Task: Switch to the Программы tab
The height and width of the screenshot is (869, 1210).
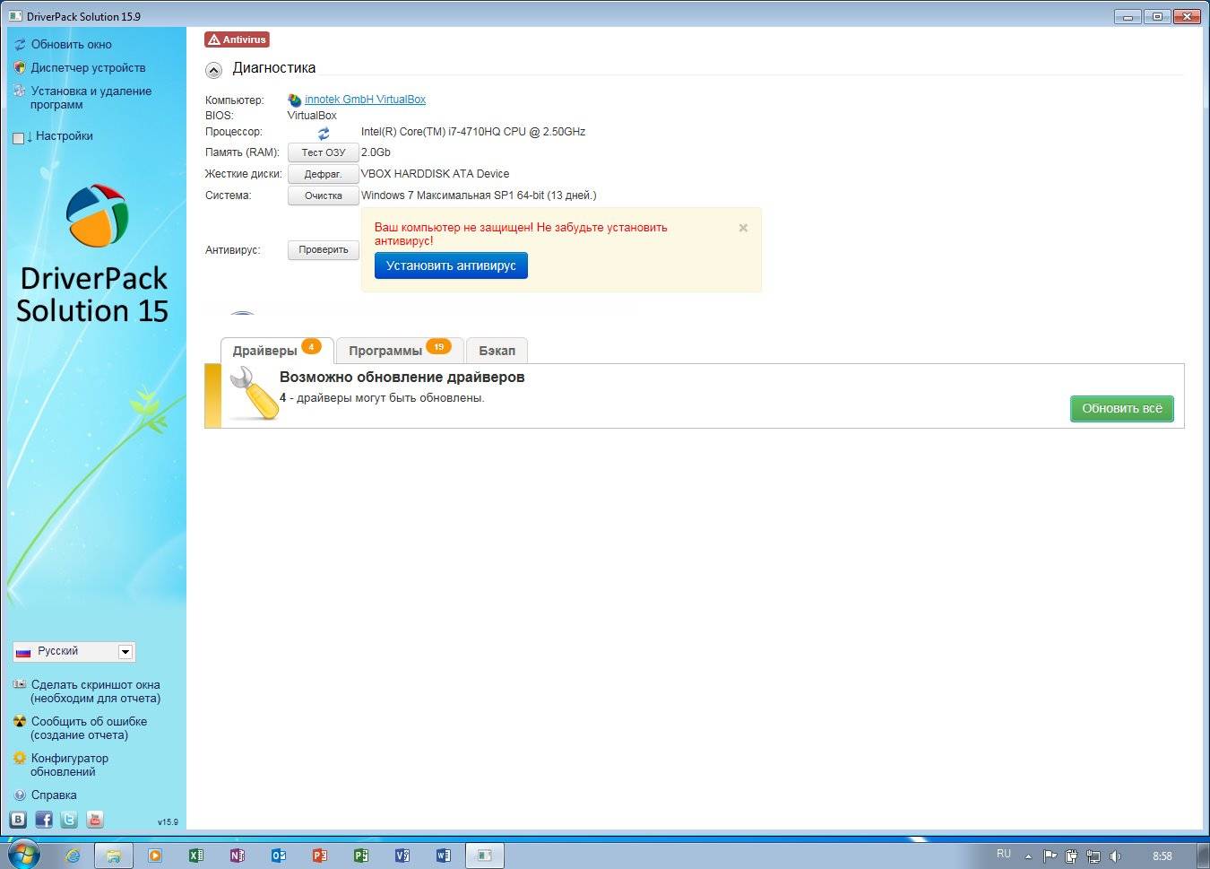Action: (400, 351)
